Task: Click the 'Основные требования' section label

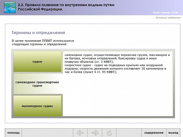Action: click(x=168, y=18)
